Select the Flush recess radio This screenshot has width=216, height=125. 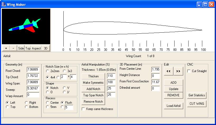[x=62, y=103]
